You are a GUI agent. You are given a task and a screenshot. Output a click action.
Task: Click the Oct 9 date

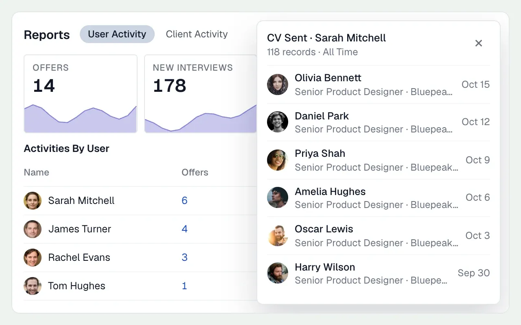point(478,160)
